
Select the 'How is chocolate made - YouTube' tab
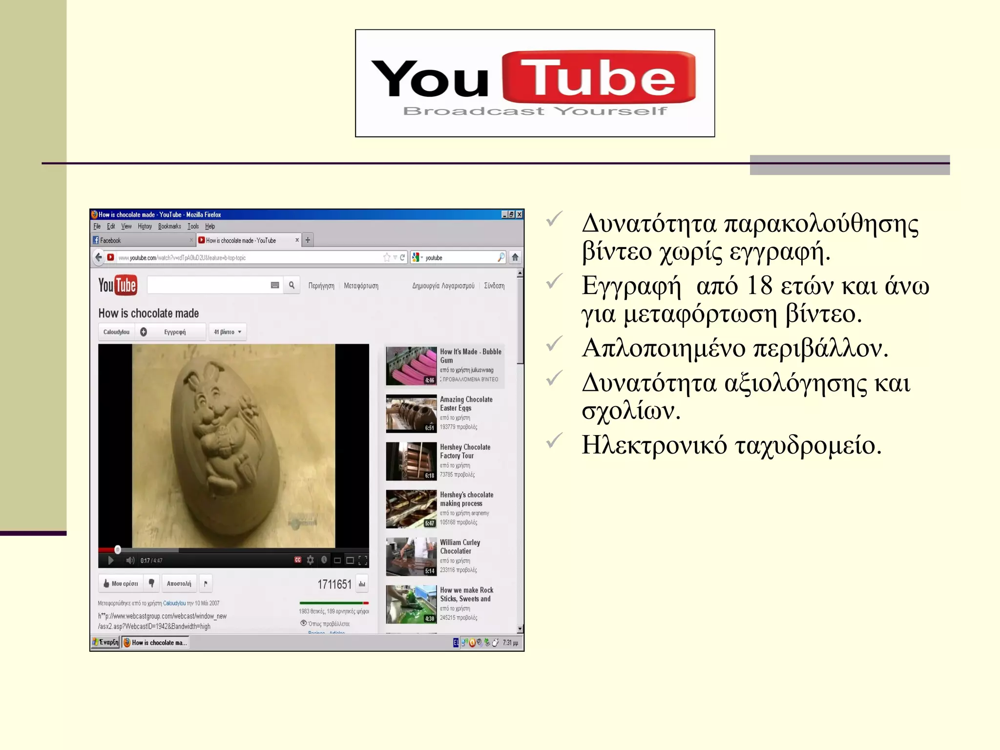click(249, 240)
